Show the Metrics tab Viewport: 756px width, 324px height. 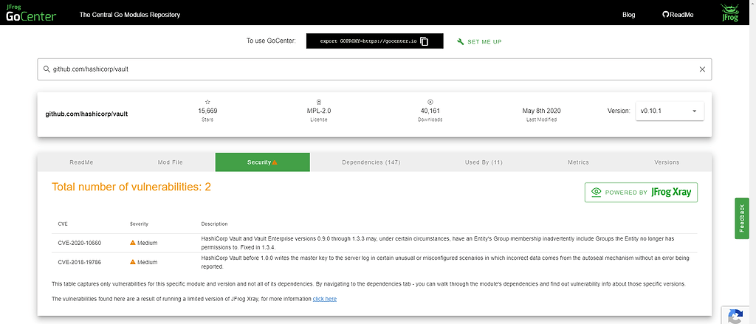(578, 162)
